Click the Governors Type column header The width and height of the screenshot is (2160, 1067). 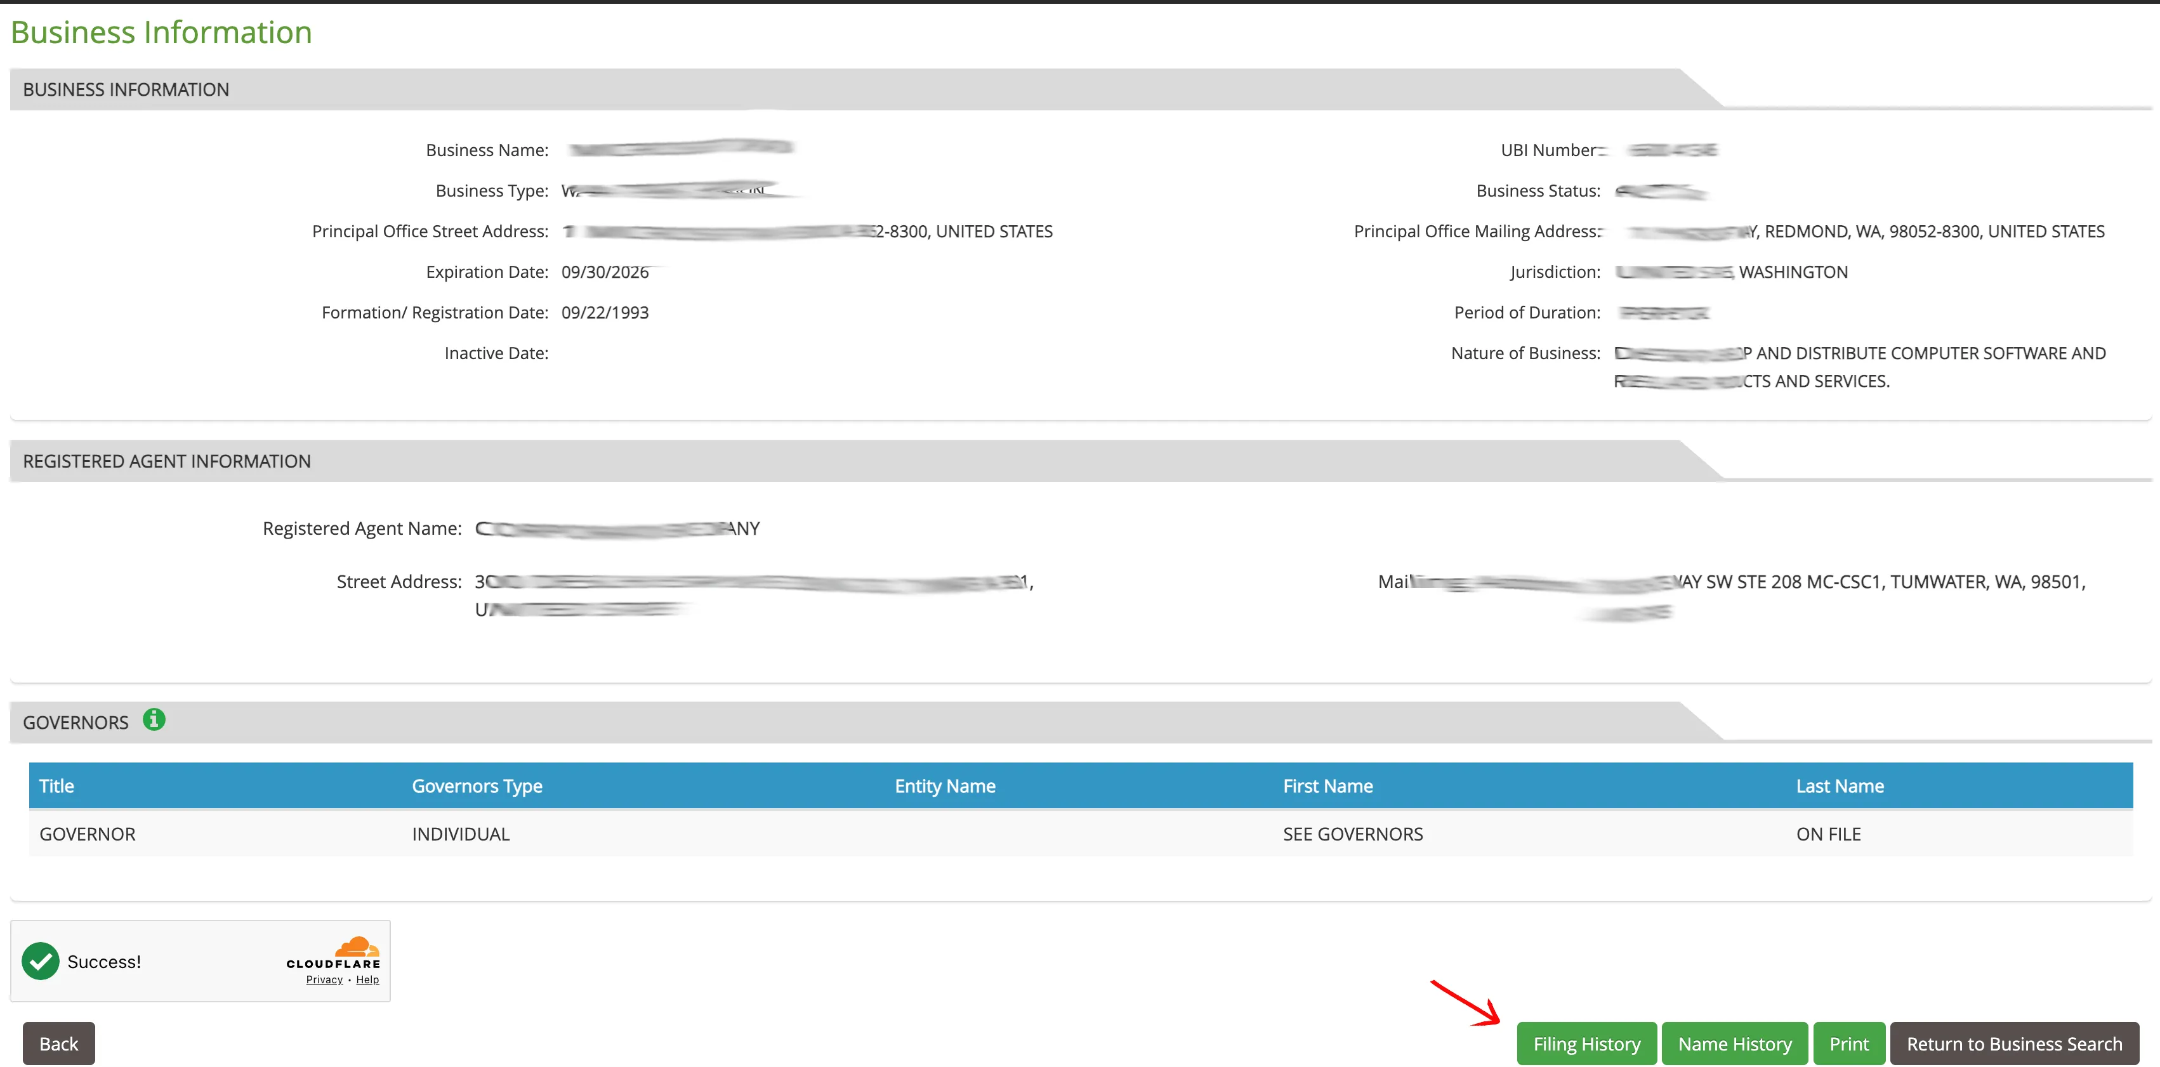(x=477, y=786)
